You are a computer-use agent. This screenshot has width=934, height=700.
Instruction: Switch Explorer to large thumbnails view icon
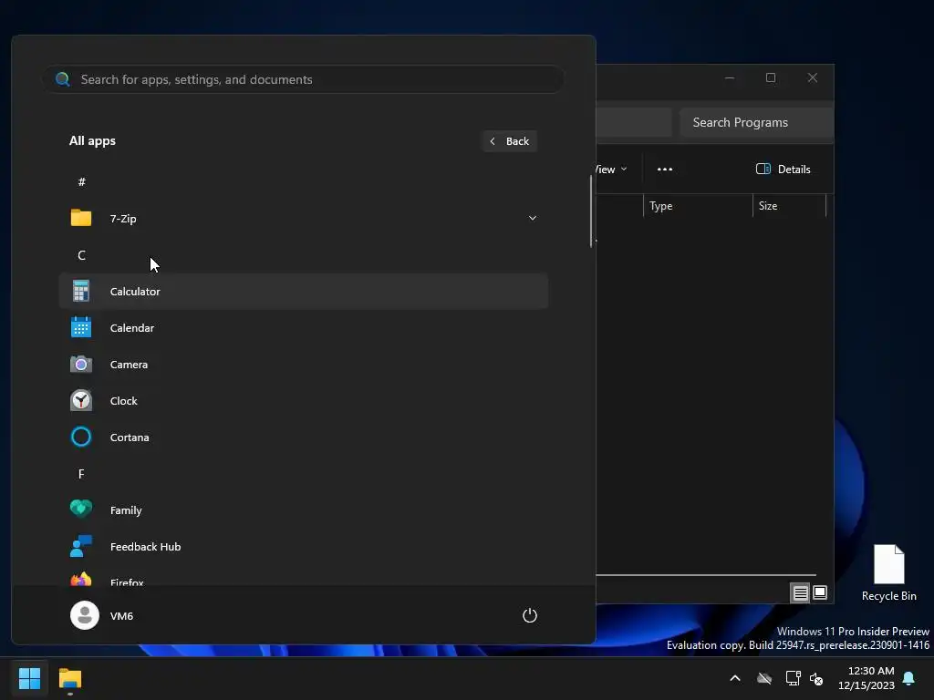coord(820,592)
